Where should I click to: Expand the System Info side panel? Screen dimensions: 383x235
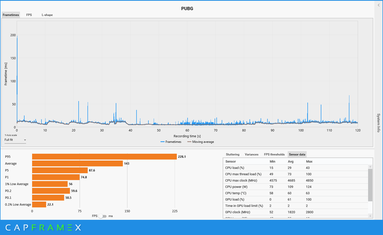378,123
